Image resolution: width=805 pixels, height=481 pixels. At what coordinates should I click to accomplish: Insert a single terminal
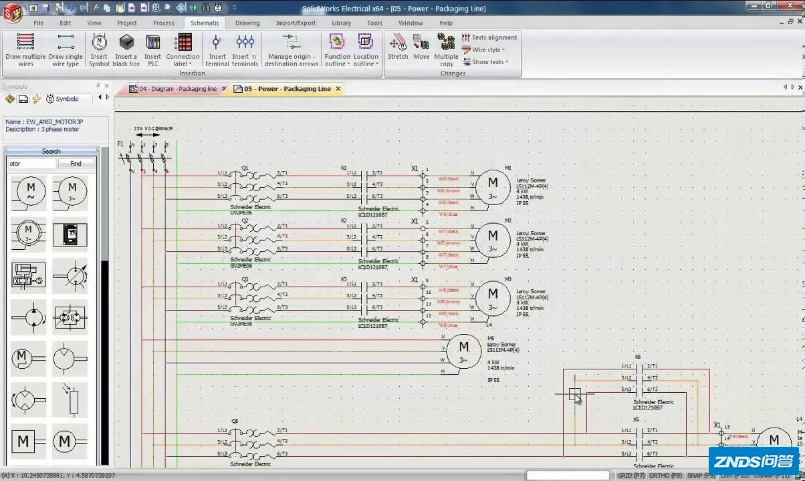(x=217, y=50)
